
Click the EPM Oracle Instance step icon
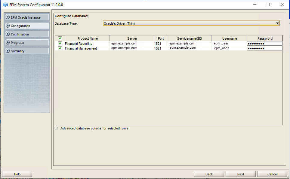tap(8, 17)
